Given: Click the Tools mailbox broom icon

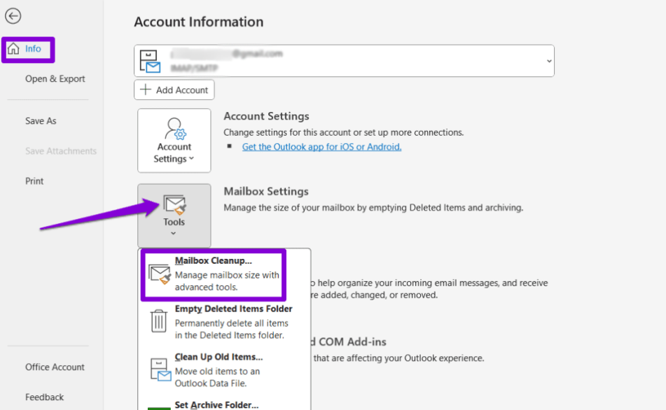Looking at the screenshot, I should pyautogui.click(x=174, y=204).
